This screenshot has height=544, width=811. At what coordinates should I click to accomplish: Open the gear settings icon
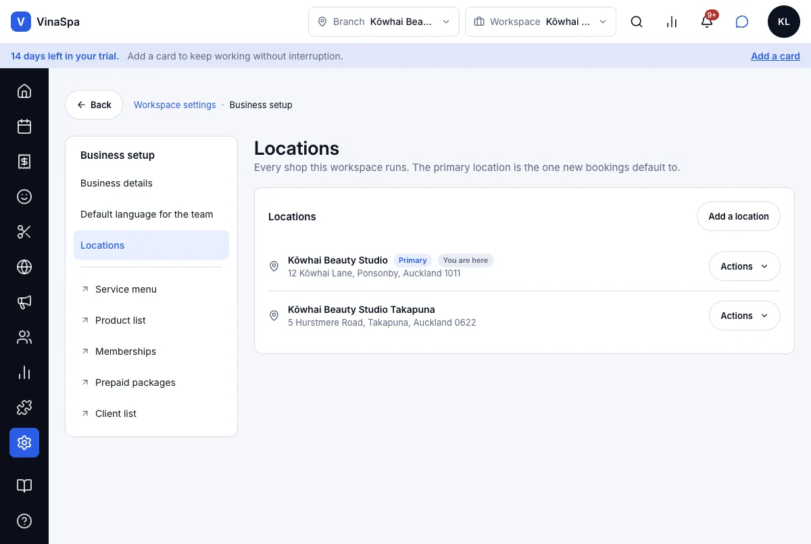24,443
